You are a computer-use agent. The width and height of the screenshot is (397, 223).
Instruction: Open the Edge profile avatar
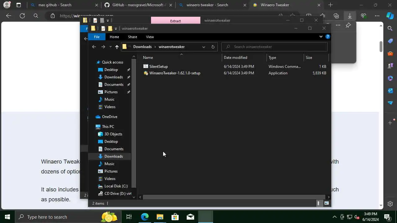(7, 5)
